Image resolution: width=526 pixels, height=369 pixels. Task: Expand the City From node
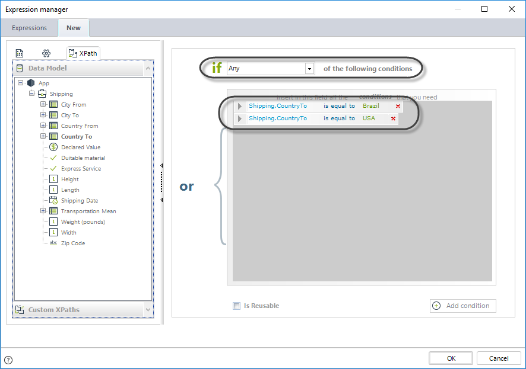click(x=43, y=104)
